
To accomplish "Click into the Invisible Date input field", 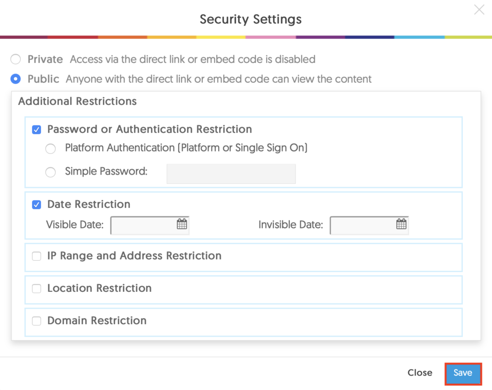I will click(x=369, y=225).
